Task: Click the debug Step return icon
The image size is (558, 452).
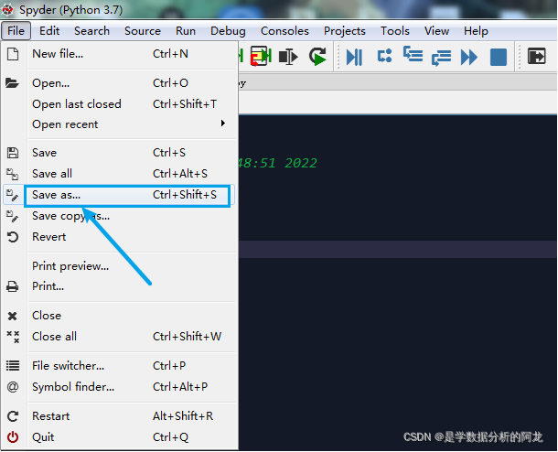Action: [441, 57]
